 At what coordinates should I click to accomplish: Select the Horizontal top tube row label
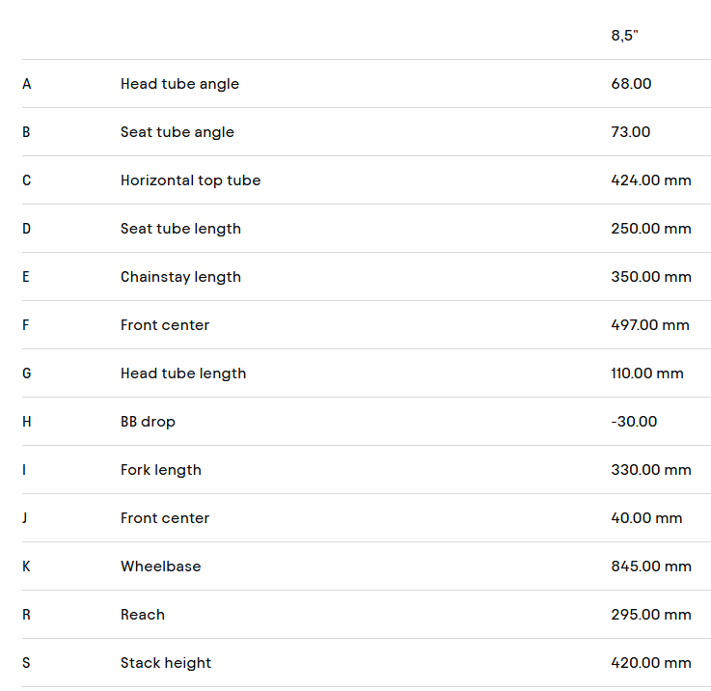[x=190, y=180]
